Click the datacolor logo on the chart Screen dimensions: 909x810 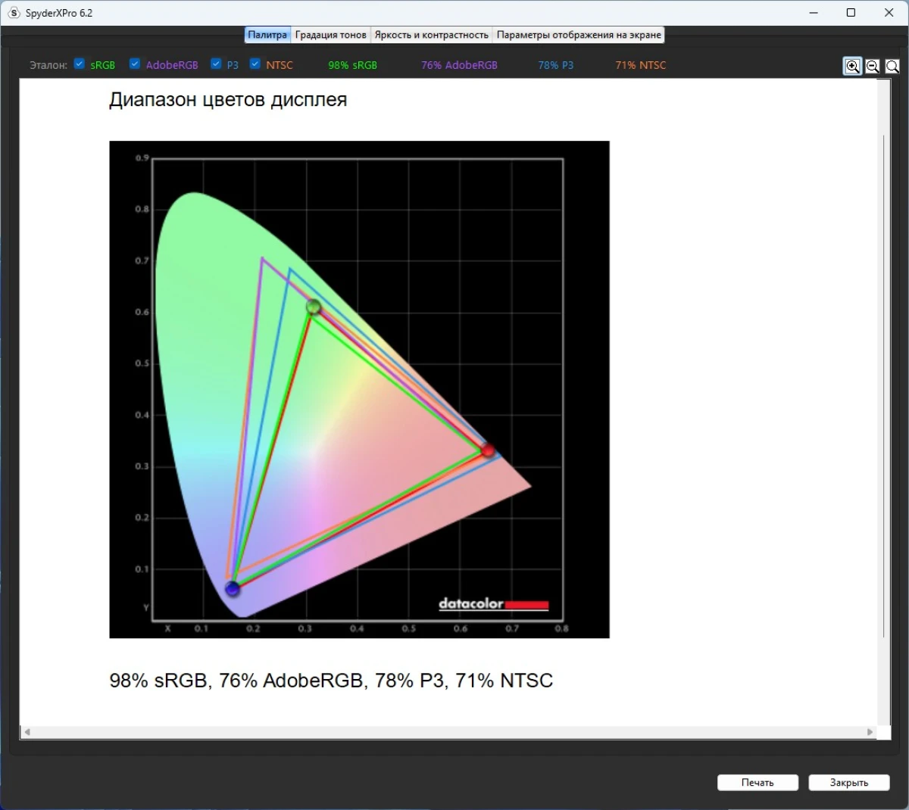pos(493,604)
